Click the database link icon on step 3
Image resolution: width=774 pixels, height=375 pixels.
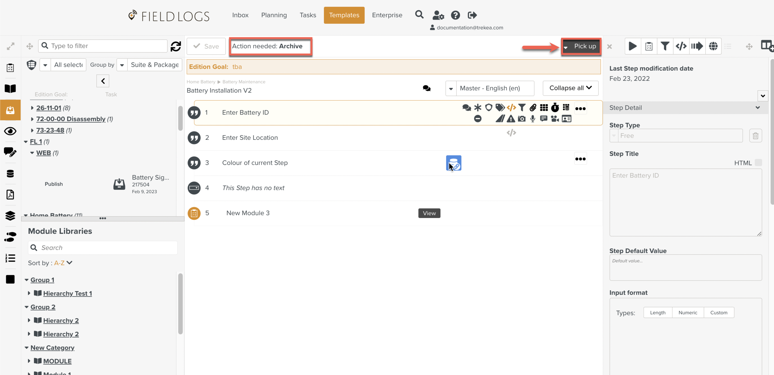click(x=454, y=163)
